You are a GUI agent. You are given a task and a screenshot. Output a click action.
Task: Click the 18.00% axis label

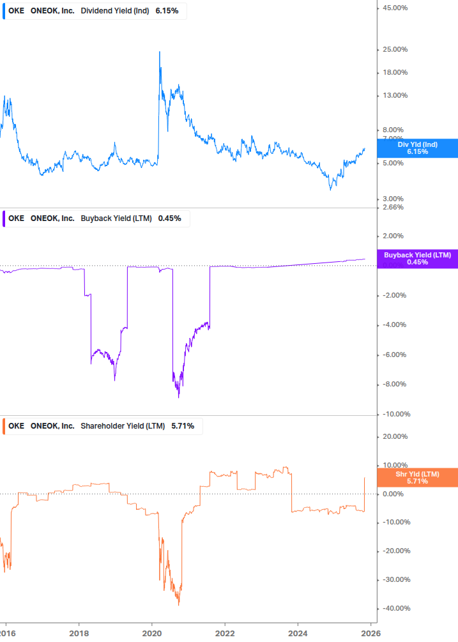(x=395, y=72)
